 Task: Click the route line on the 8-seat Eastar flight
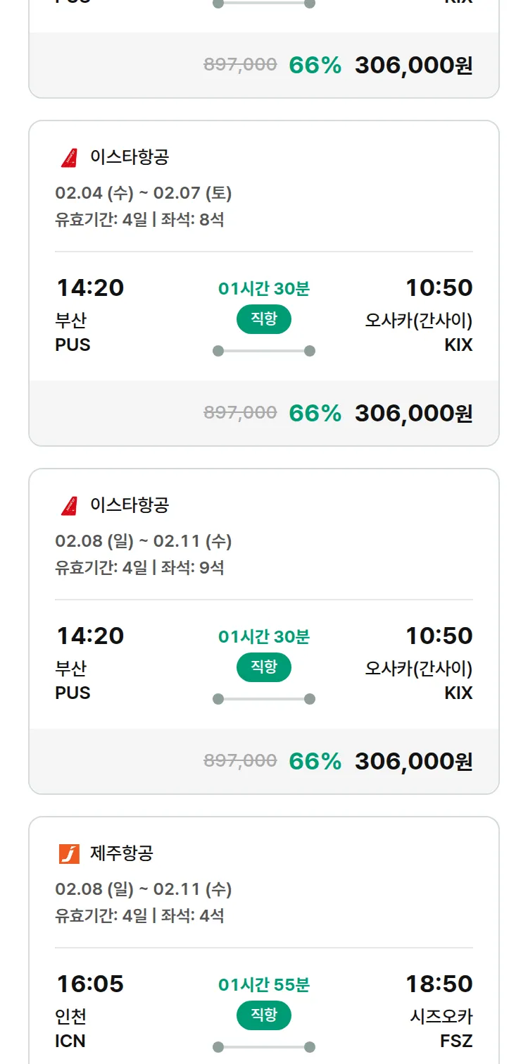[x=264, y=351]
